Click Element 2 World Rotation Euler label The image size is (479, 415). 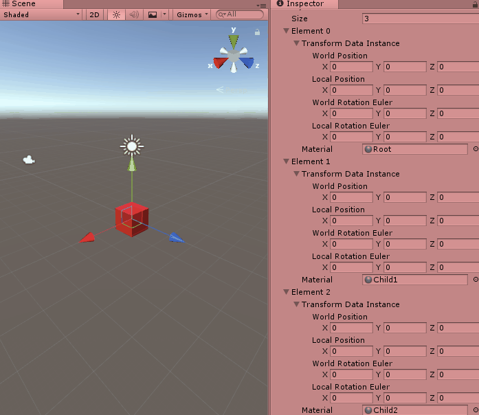[353, 363]
